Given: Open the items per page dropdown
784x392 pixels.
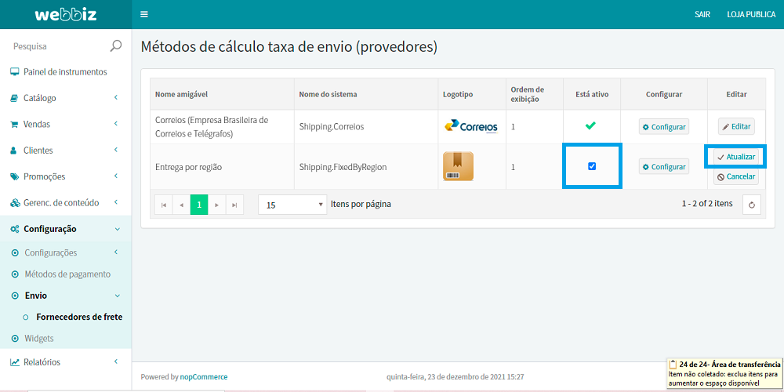Looking at the screenshot, I should tap(293, 205).
